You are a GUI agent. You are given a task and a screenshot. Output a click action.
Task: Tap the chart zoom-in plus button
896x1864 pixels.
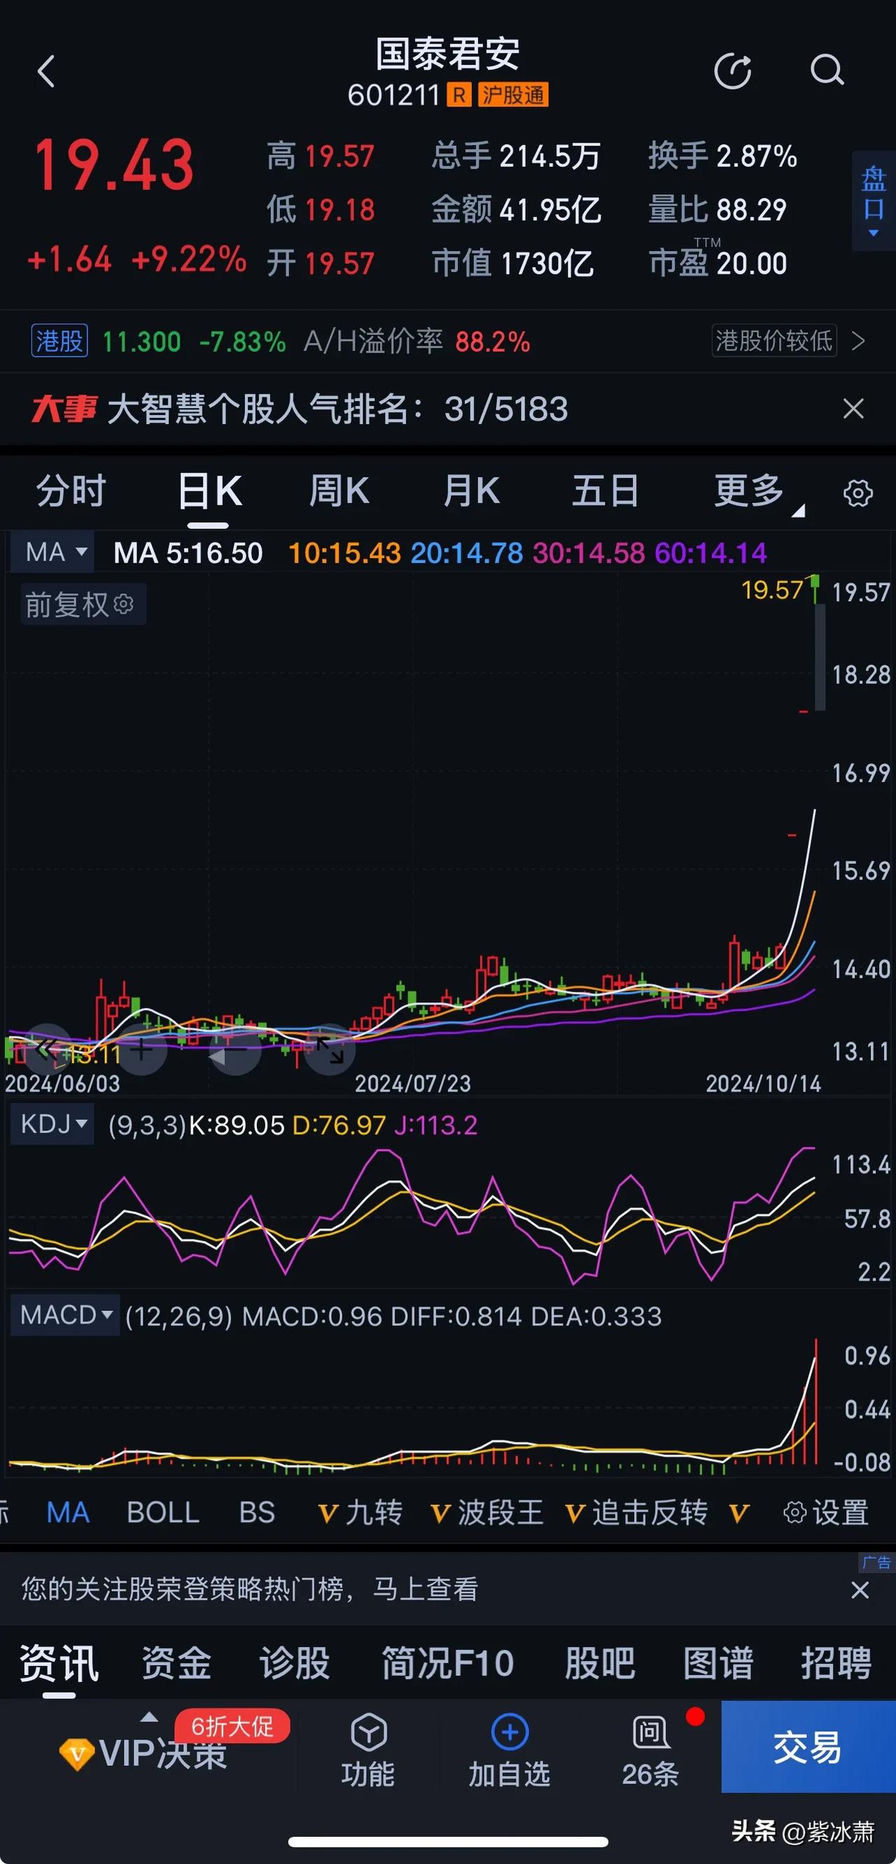(141, 1049)
